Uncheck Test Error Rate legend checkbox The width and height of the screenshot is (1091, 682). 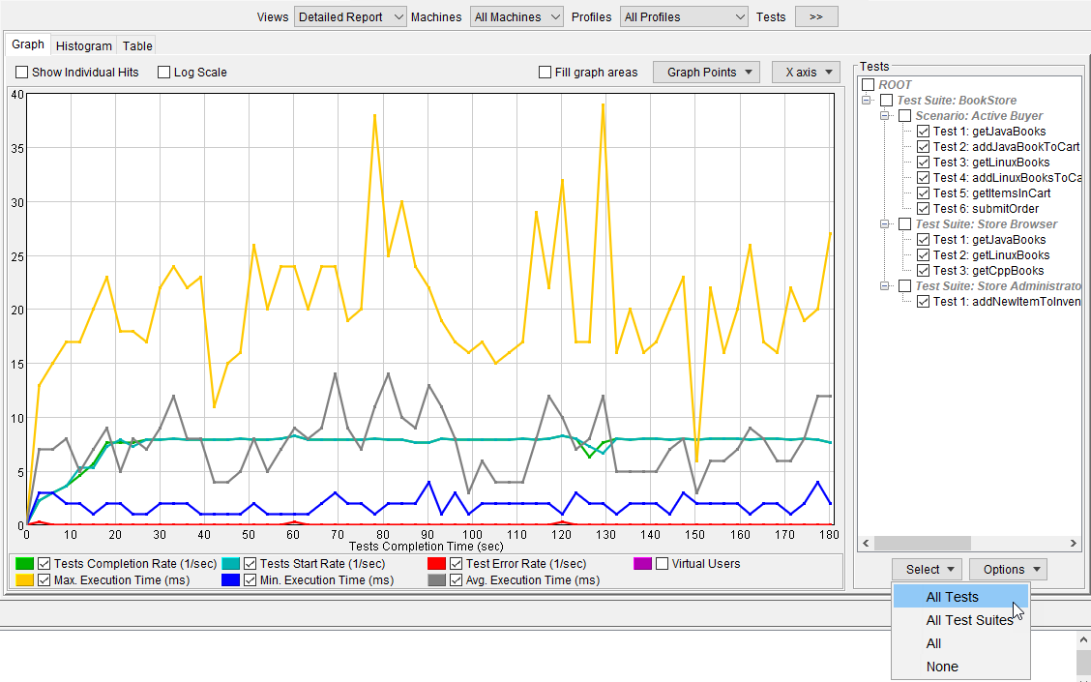[456, 564]
